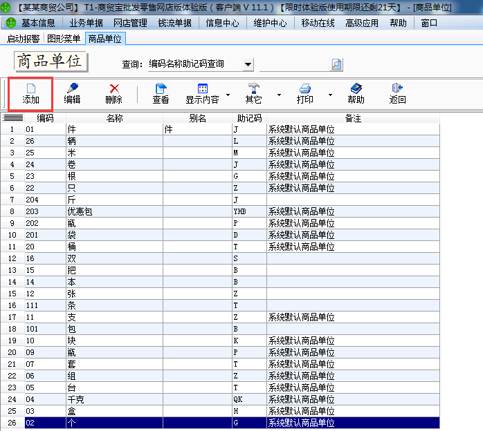The height and width of the screenshot is (431, 483).
Task: Sort by the 名称 column header
Action: click(114, 118)
